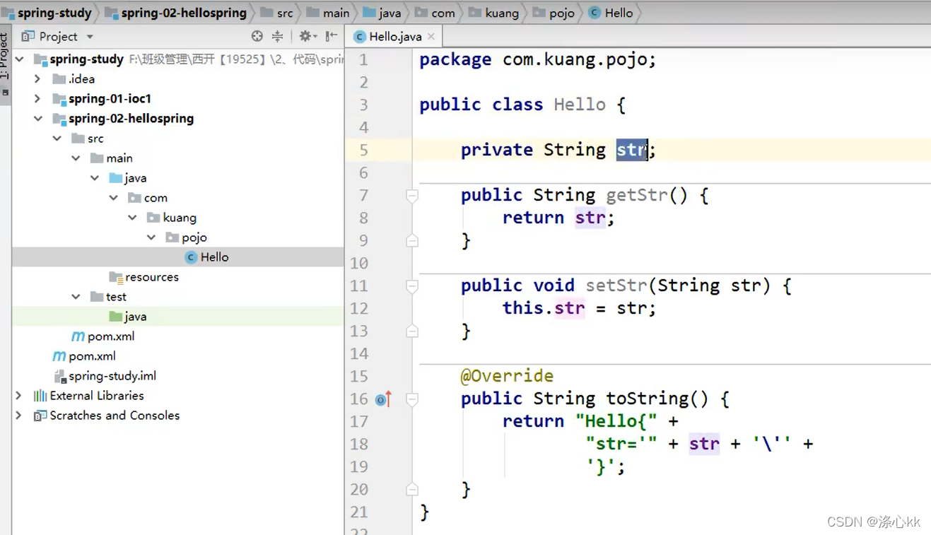This screenshot has width=931, height=535.
Task: Collapse the kuang package arrow
Action: click(x=133, y=218)
